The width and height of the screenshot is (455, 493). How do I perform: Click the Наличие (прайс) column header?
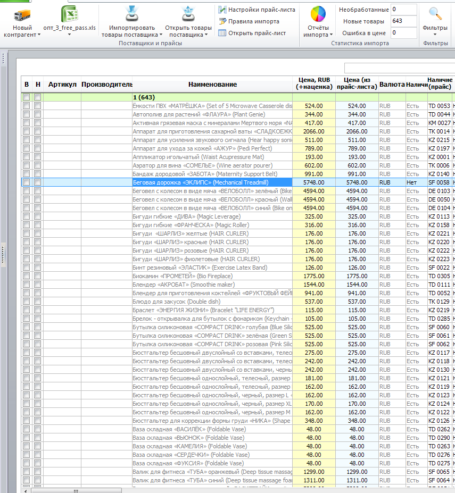[x=440, y=83]
